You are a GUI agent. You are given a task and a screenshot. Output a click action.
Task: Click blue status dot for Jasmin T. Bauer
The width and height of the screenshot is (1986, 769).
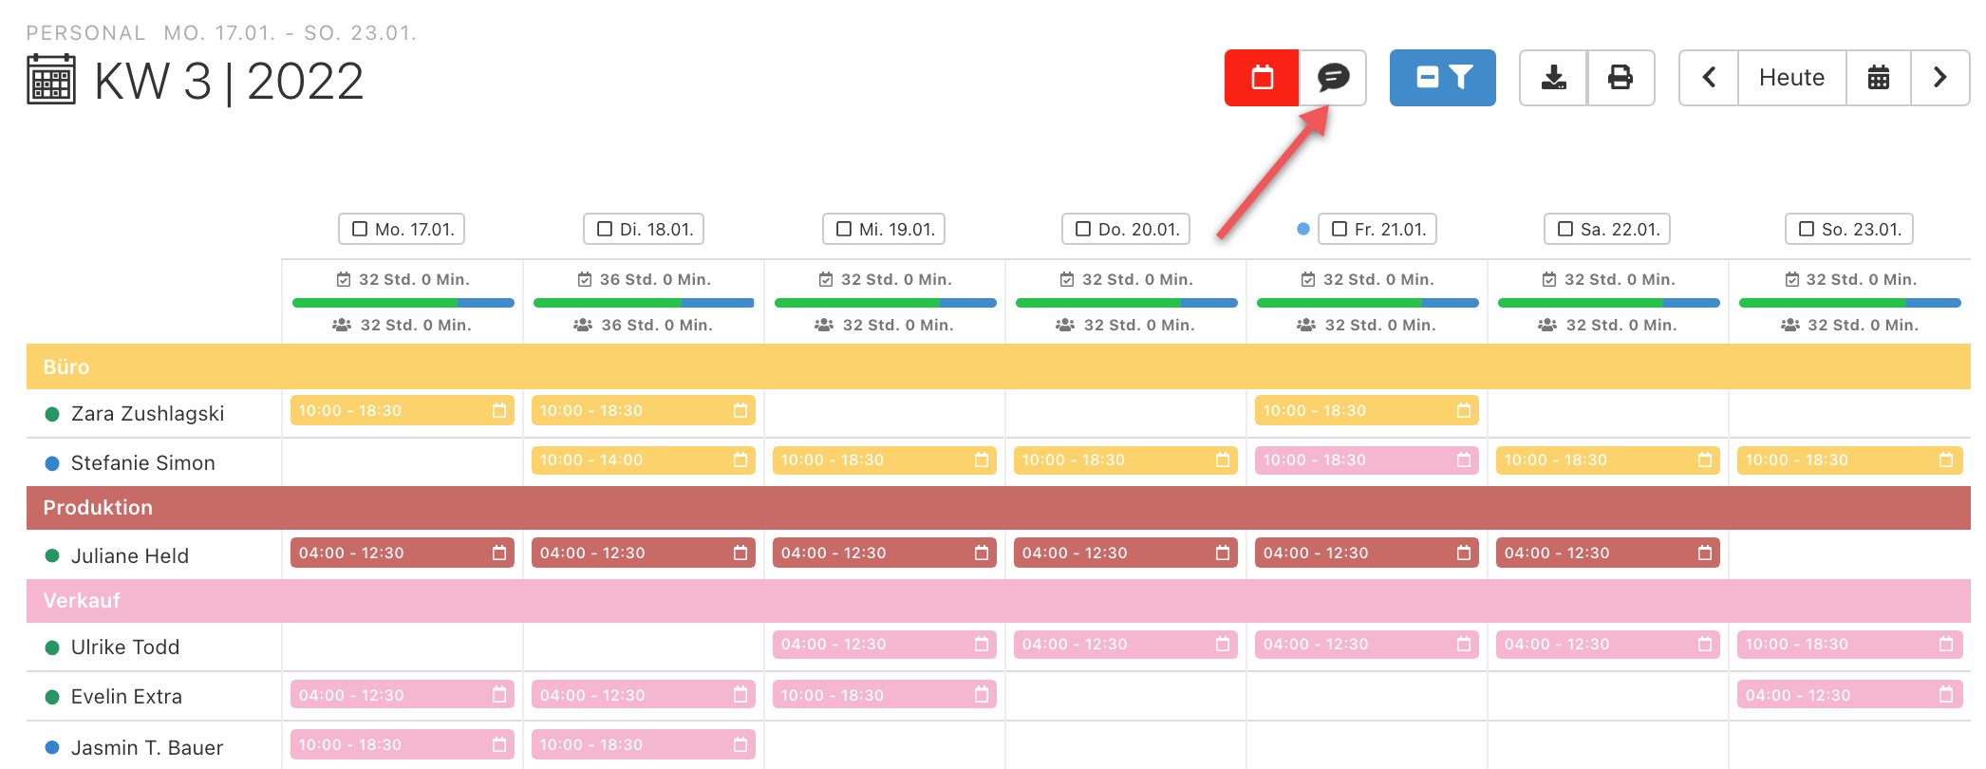click(x=52, y=747)
